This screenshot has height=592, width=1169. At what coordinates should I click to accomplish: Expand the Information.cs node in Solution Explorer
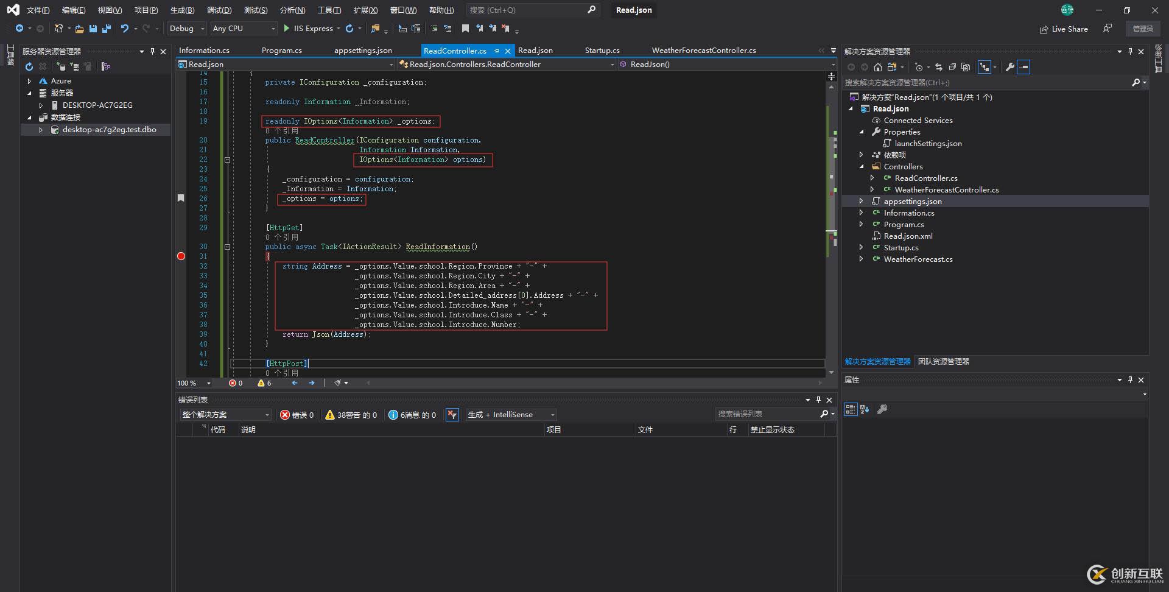click(862, 213)
